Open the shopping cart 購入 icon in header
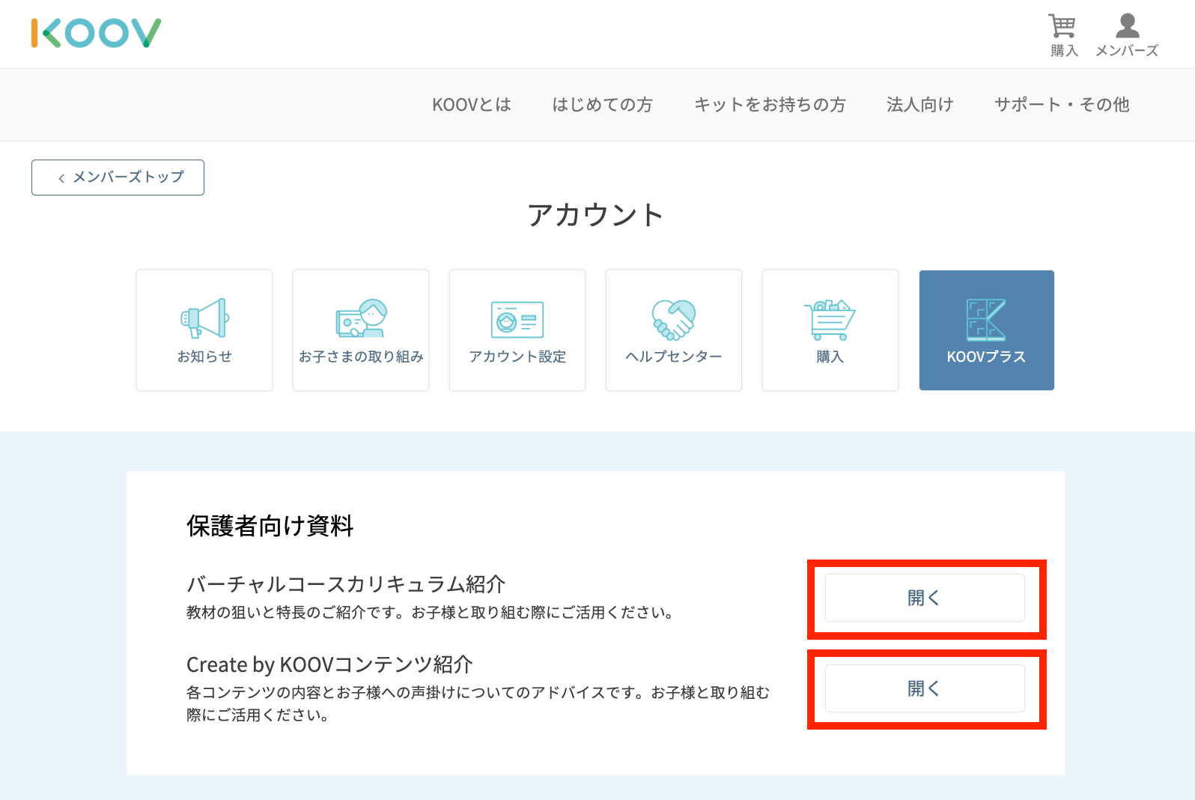 coord(1062,35)
